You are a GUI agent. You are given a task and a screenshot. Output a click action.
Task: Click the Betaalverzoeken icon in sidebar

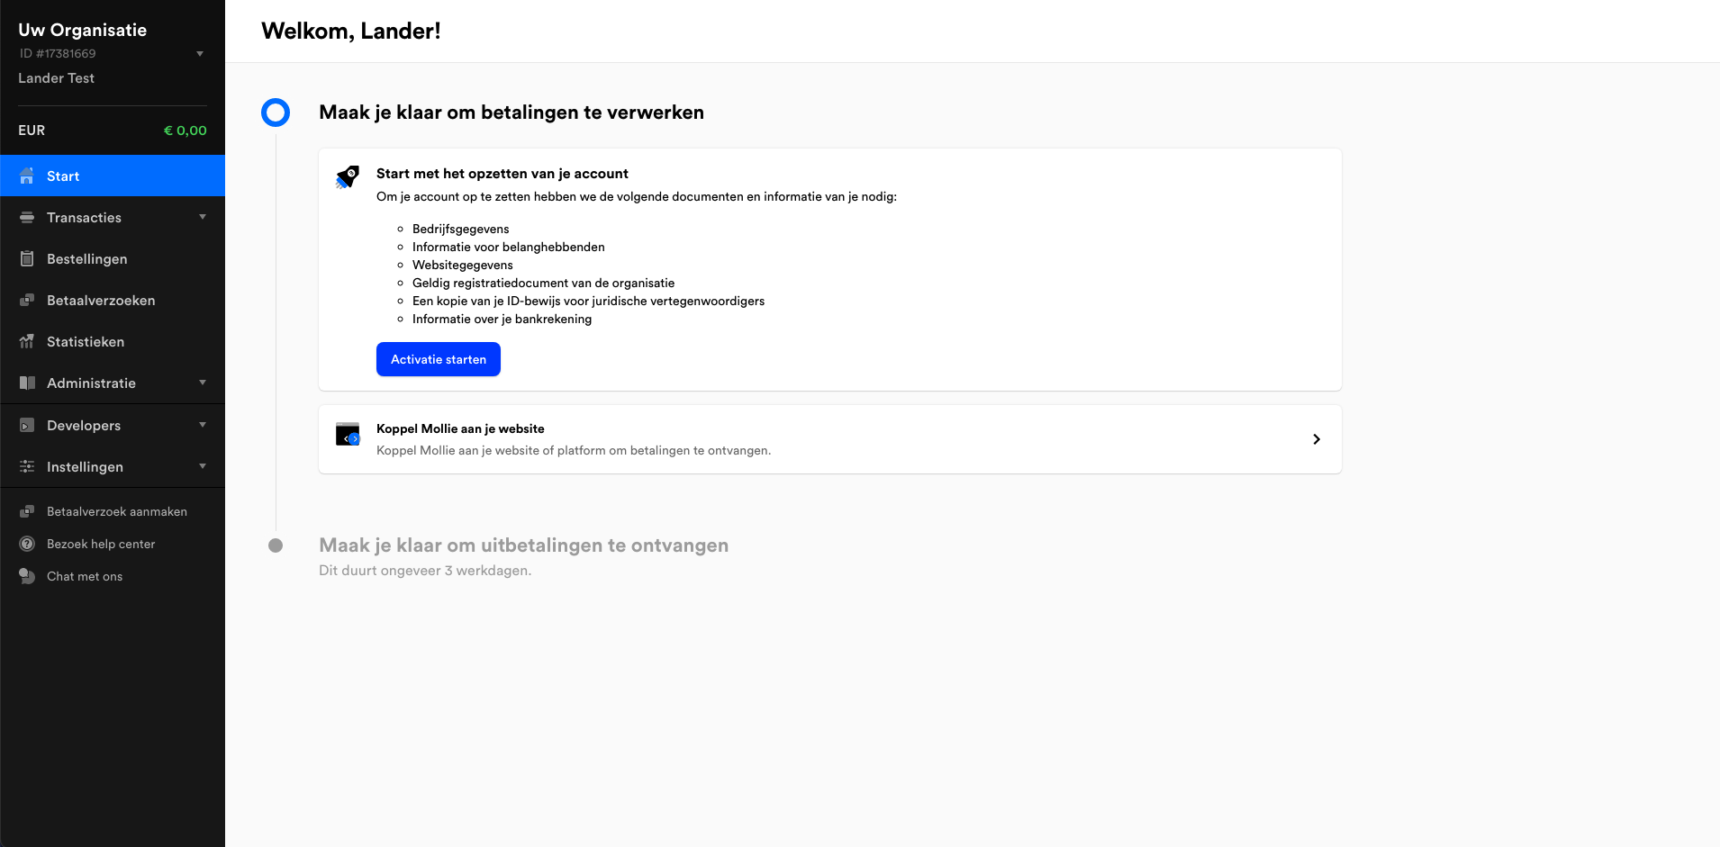pyautogui.click(x=27, y=300)
